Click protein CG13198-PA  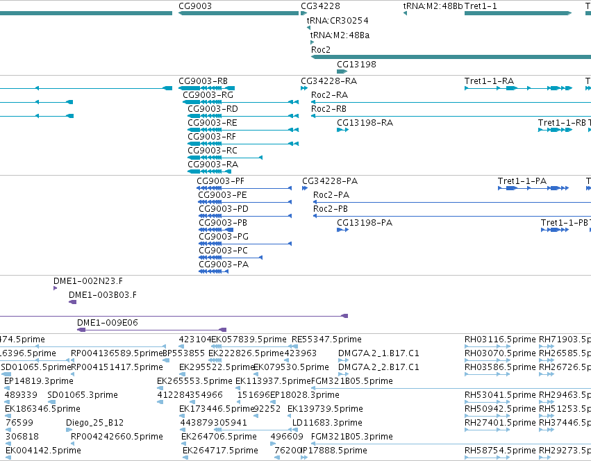point(365,223)
